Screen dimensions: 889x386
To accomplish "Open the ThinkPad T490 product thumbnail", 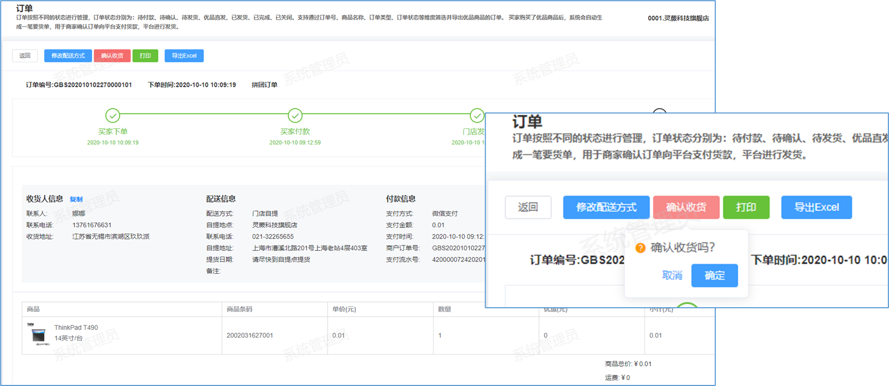I will click(x=38, y=335).
